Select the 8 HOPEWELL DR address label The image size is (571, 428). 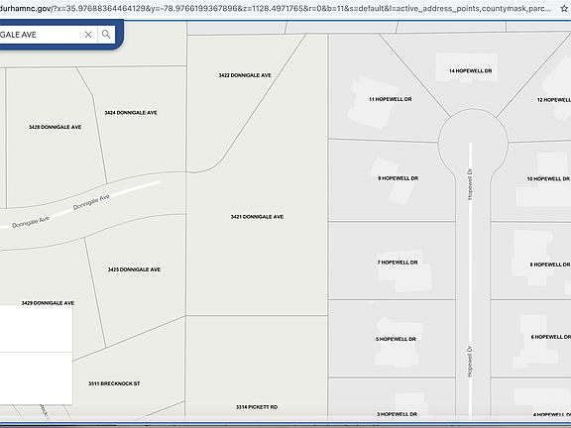point(550,265)
